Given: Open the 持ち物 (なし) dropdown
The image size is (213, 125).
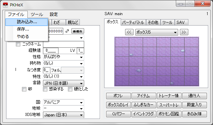Looking at the screenshot, I should pos(64,64).
